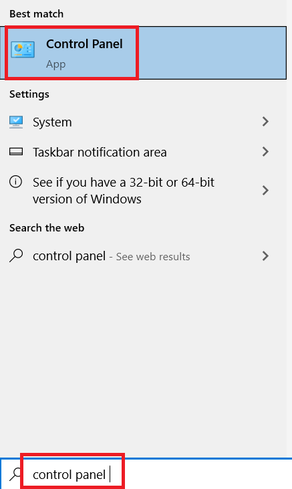Click the info icon for 32-bit or 64-bit
Screen dimensions: 292x489
(x=15, y=181)
